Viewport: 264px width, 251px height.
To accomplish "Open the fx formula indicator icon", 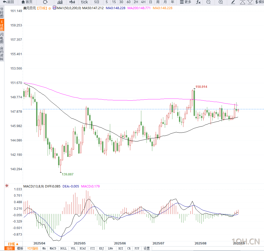I will coord(198,2).
